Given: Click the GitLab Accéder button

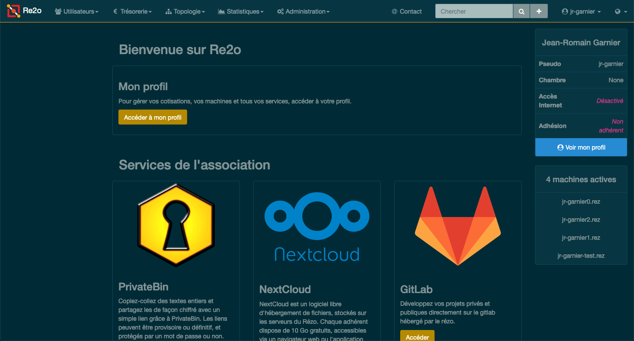Looking at the screenshot, I should click(x=417, y=337).
